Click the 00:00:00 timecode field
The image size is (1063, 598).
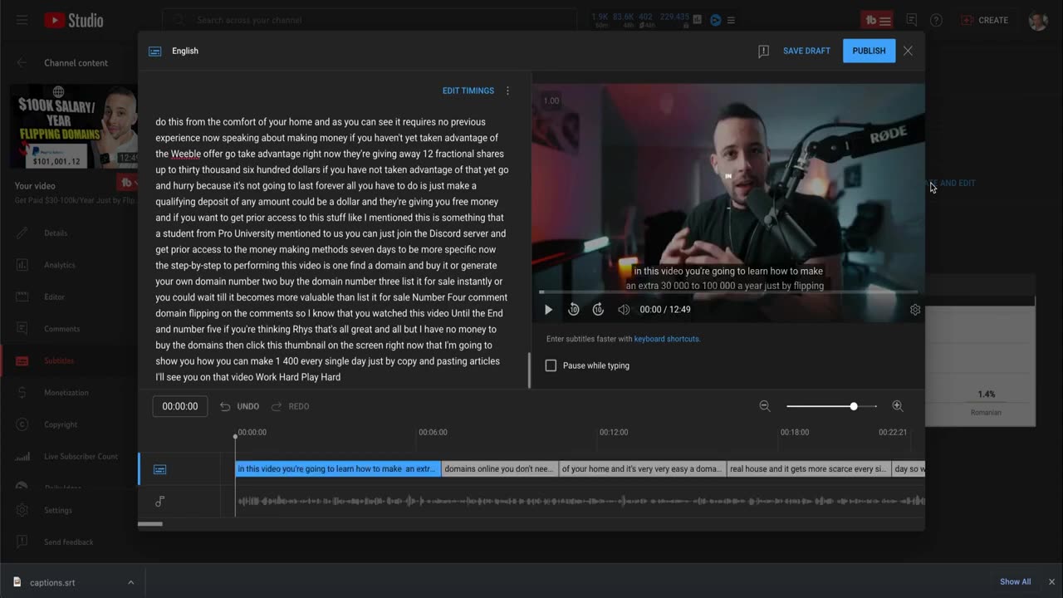[x=180, y=406]
